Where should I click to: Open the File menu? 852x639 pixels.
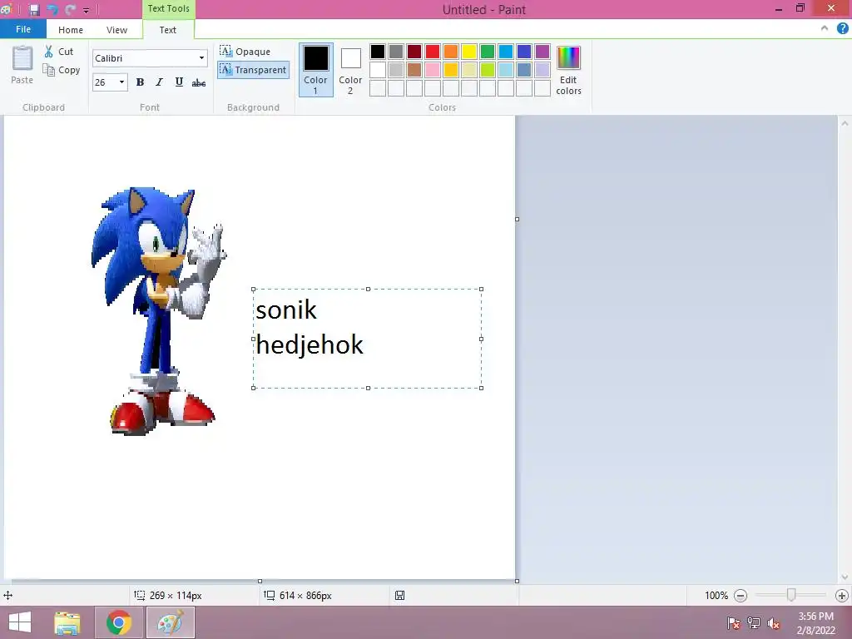pos(23,30)
